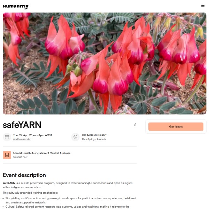The width and height of the screenshot is (209, 209).
Task: Click the 'This culturally grounded training' paragraph
Action: click(30, 193)
